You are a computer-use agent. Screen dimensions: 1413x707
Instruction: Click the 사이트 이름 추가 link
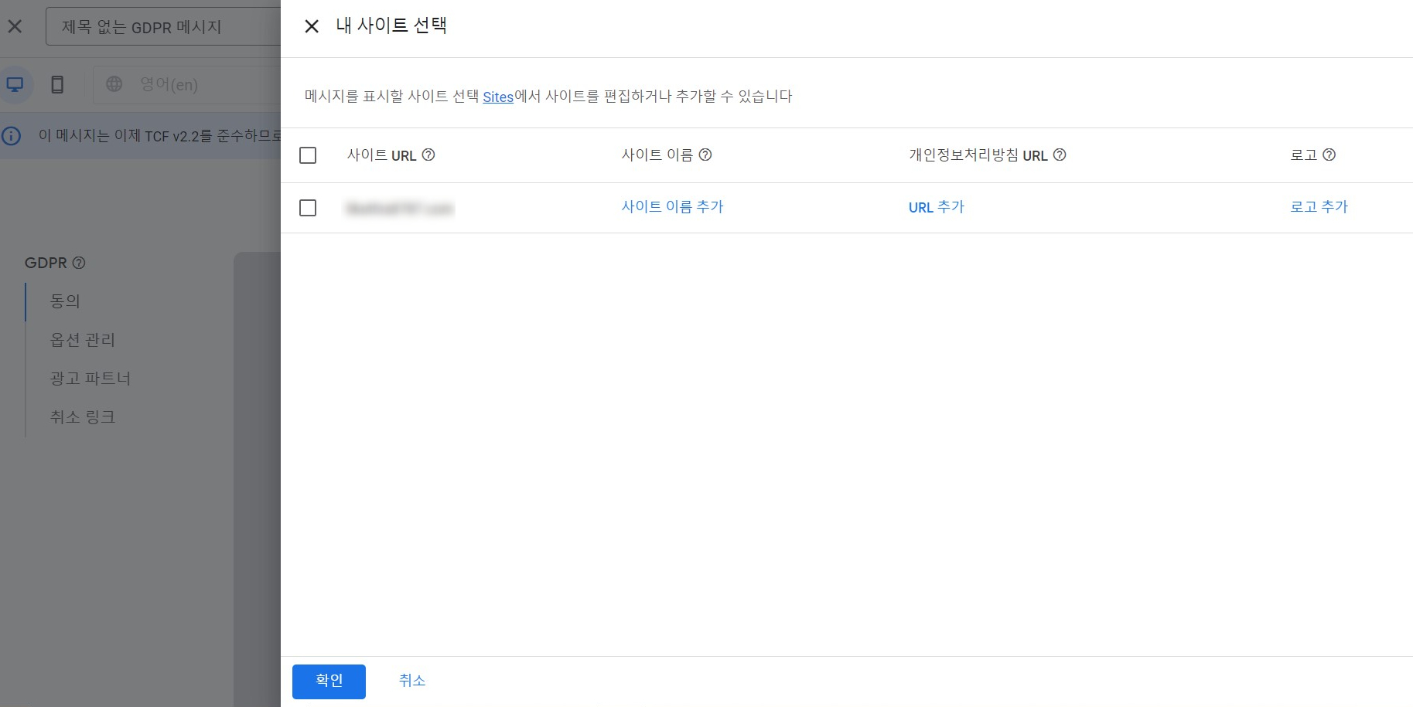(x=673, y=207)
